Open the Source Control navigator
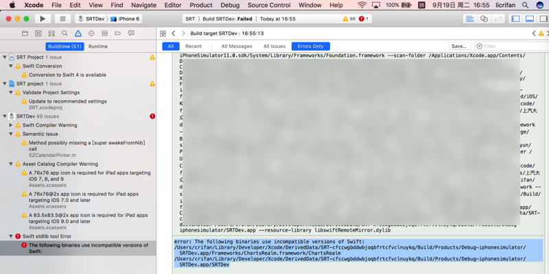 pos(38,33)
